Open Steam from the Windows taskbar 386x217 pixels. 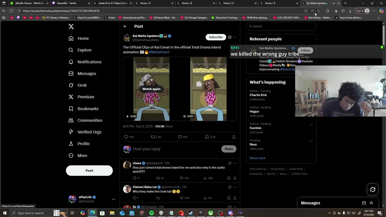[191, 213]
